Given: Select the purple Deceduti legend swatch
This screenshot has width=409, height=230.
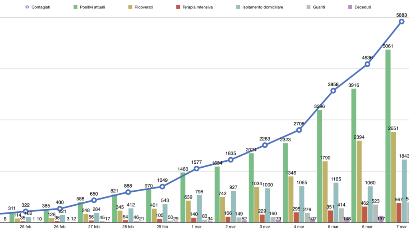Looking at the screenshot, I should tap(350, 7).
